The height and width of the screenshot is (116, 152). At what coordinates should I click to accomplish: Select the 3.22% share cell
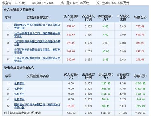pos(123,99)
